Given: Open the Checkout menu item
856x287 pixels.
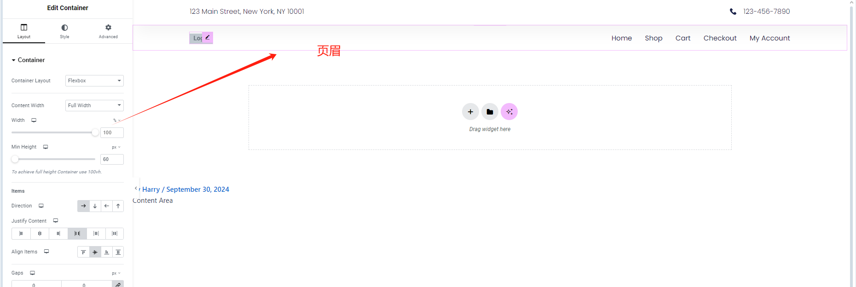Looking at the screenshot, I should click(720, 38).
